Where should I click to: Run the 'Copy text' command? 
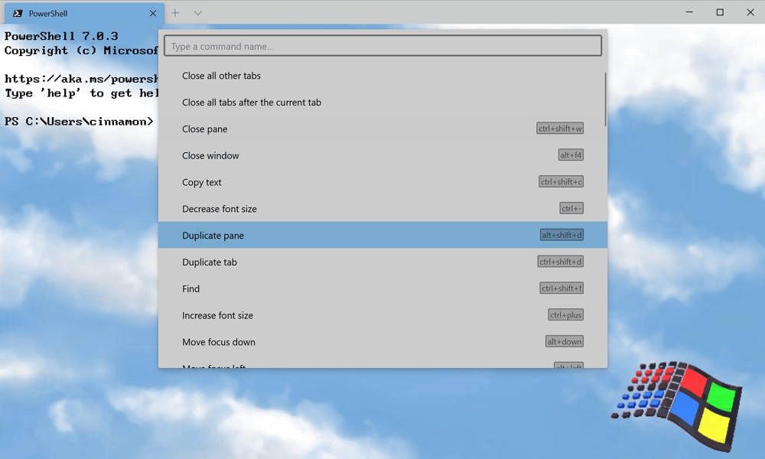(x=382, y=182)
